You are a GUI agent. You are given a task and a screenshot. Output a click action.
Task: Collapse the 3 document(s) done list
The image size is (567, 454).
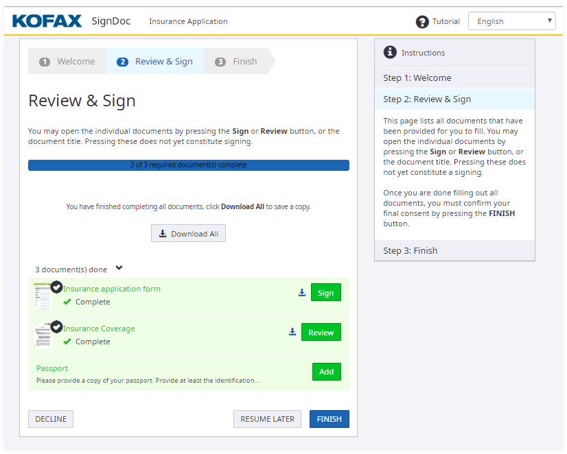pyautogui.click(x=119, y=269)
